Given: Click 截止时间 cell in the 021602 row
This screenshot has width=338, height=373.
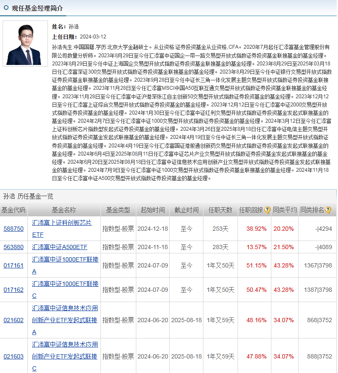Looking at the screenshot, I should [x=186, y=320].
